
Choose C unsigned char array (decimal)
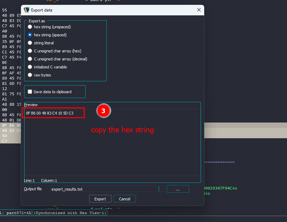(30, 59)
